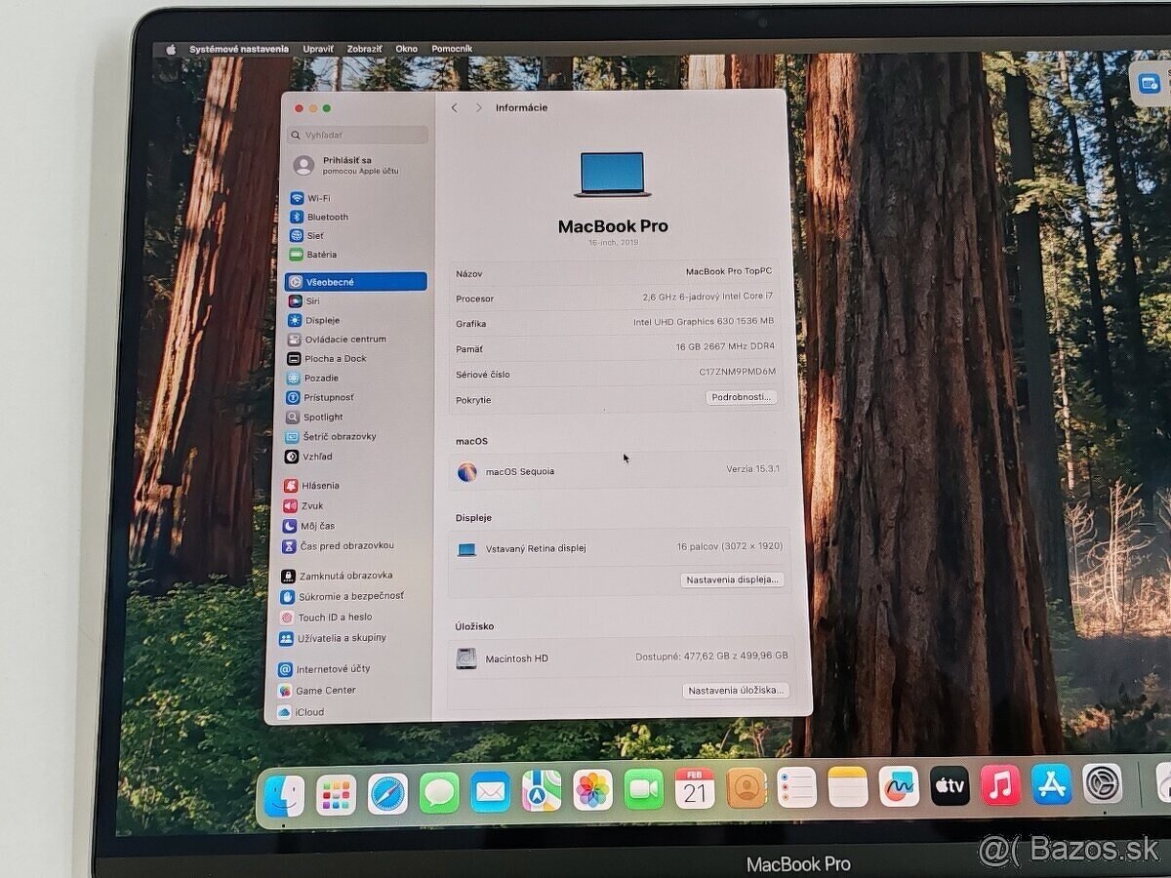The width and height of the screenshot is (1171, 878).
Task: Open the Apple menu
Action: 171,49
